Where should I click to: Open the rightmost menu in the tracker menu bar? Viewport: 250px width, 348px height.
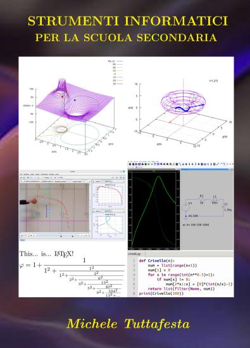coord(57,174)
